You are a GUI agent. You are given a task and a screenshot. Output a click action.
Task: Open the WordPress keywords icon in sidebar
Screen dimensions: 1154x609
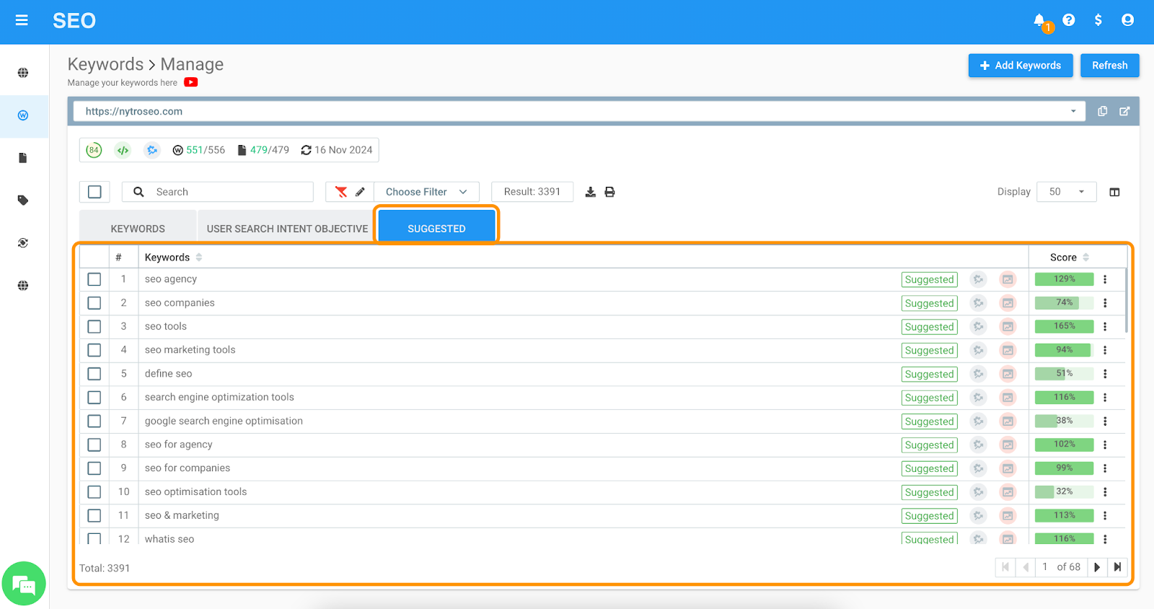(23, 115)
